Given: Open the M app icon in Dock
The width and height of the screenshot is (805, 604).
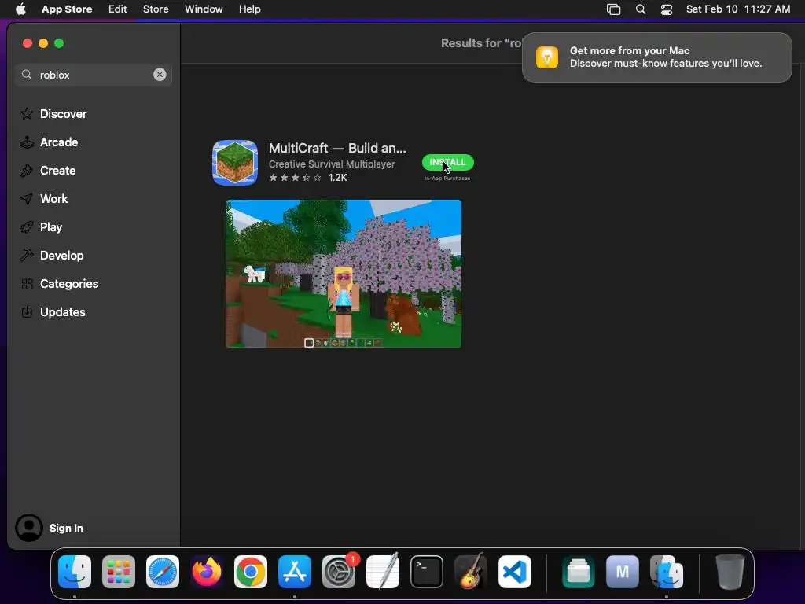Looking at the screenshot, I should point(623,572).
